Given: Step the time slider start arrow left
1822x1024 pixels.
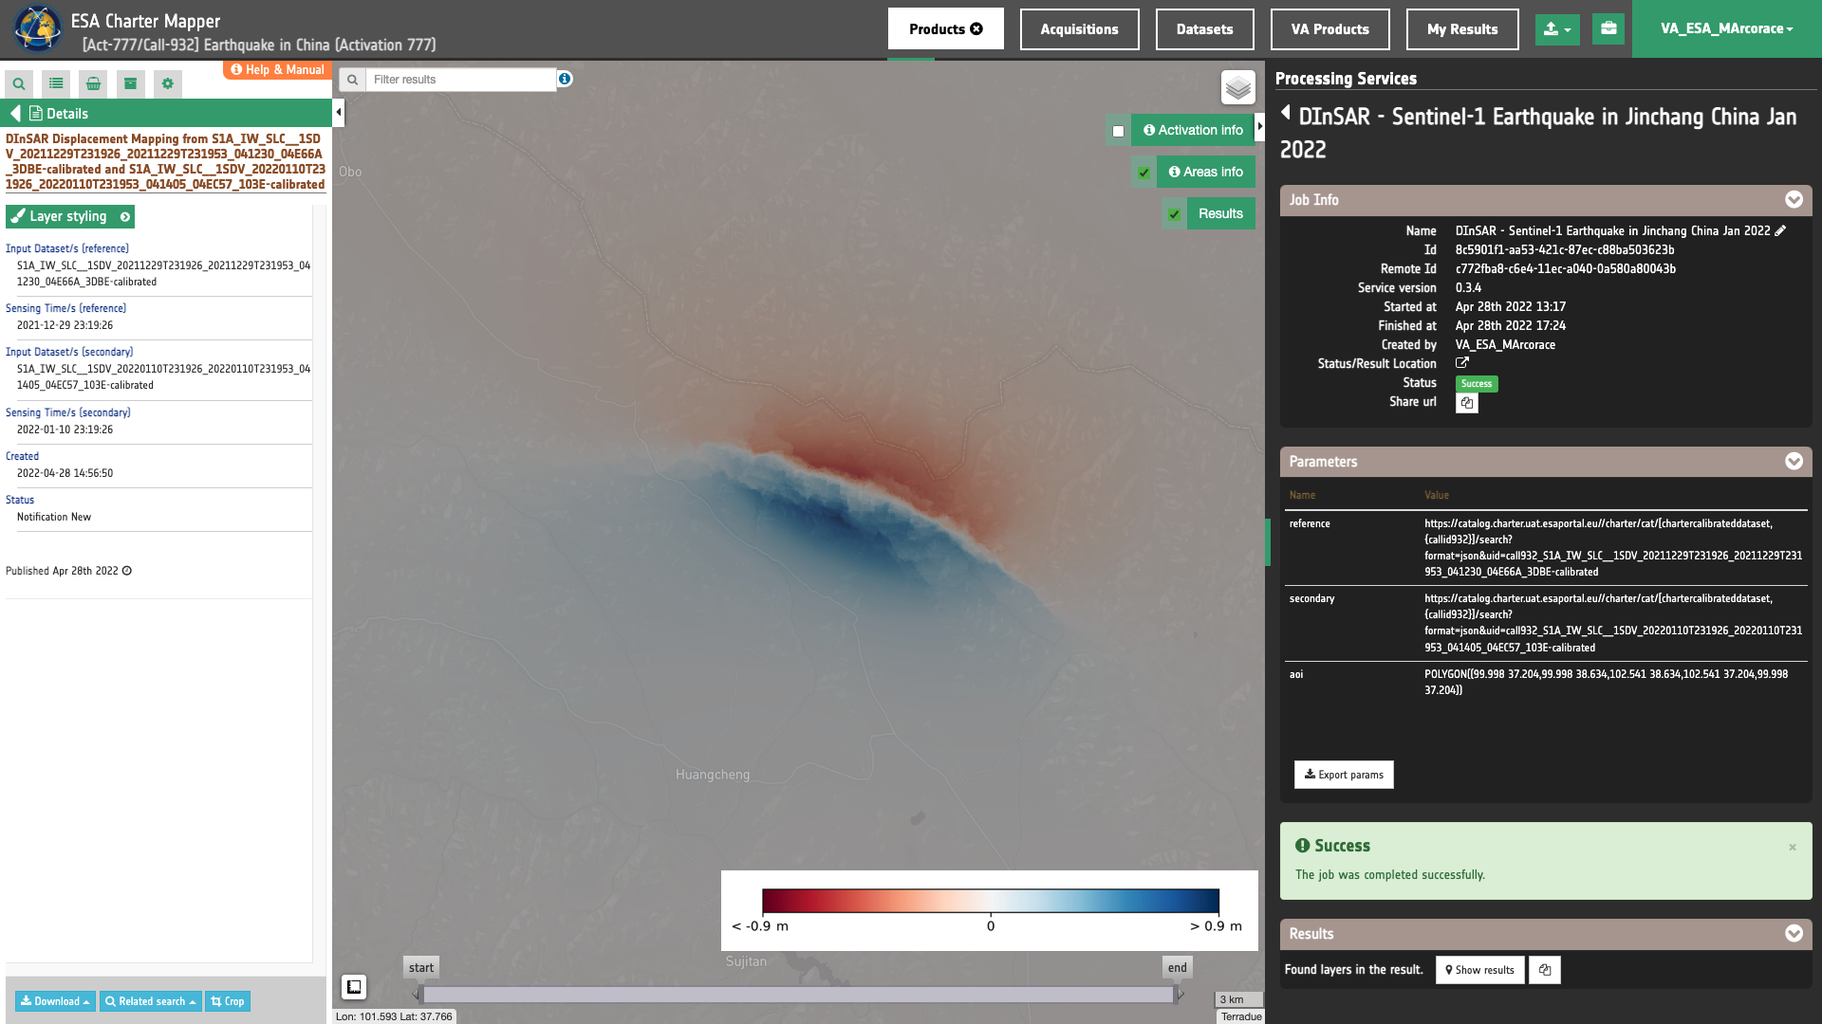Looking at the screenshot, I should pos(416,995).
